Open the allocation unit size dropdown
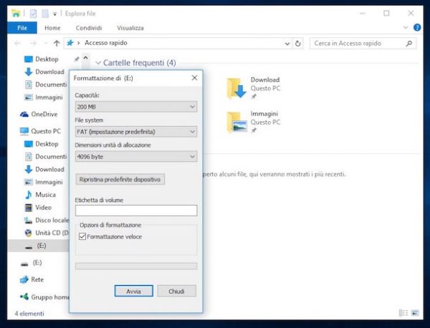The width and height of the screenshot is (430, 328). (135, 157)
